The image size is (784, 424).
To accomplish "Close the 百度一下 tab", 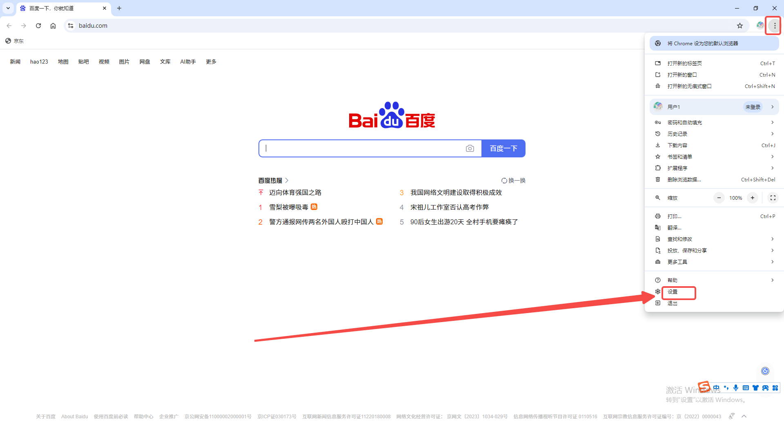I will pos(105,8).
